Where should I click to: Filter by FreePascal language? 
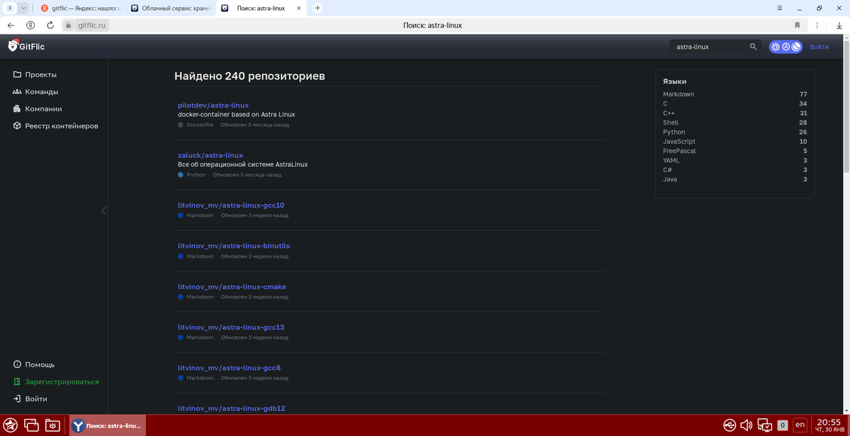click(735, 151)
